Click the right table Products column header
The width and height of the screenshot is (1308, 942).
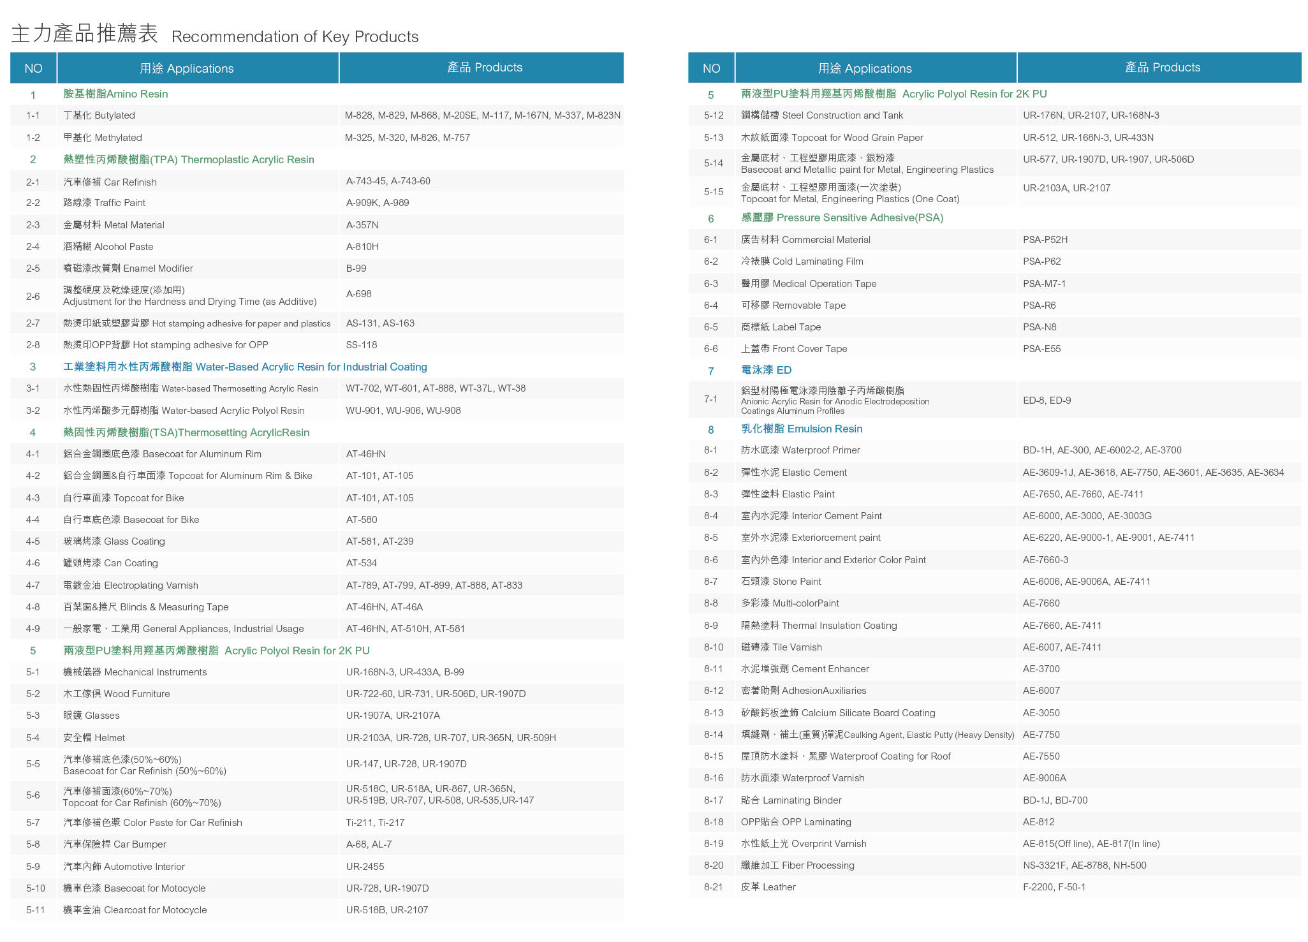coord(1162,68)
